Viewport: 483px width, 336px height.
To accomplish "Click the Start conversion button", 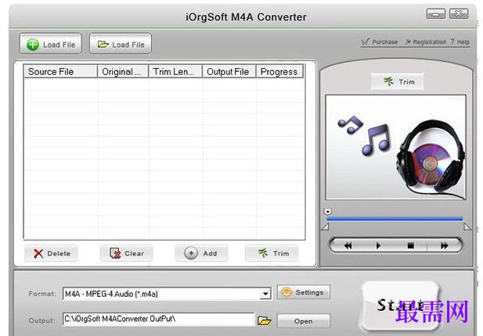I will [x=400, y=306].
